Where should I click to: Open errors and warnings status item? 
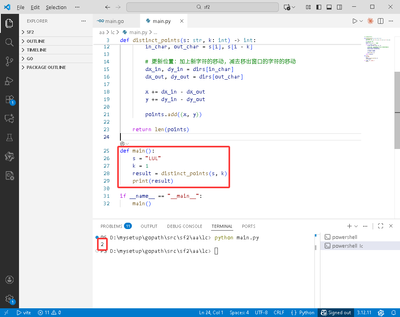coord(50,313)
